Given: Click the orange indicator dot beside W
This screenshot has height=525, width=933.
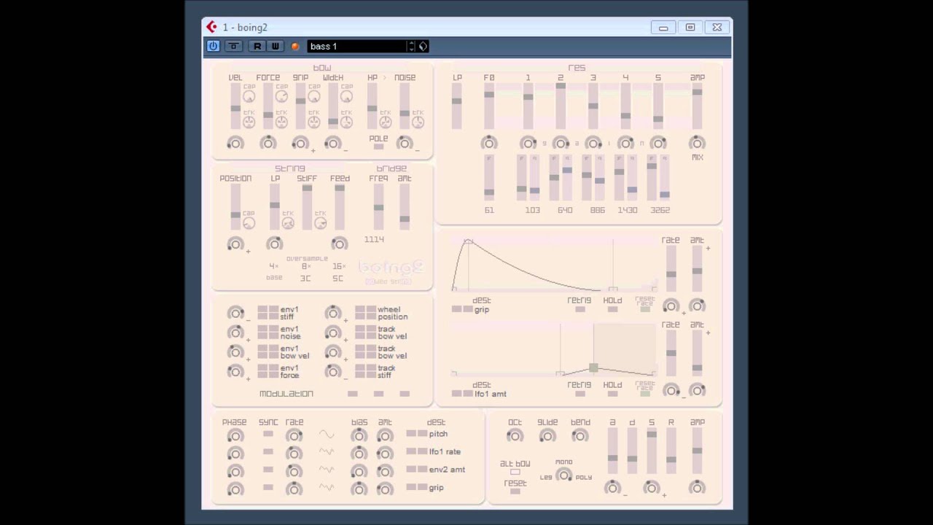Looking at the screenshot, I should [x=295, y=47].
